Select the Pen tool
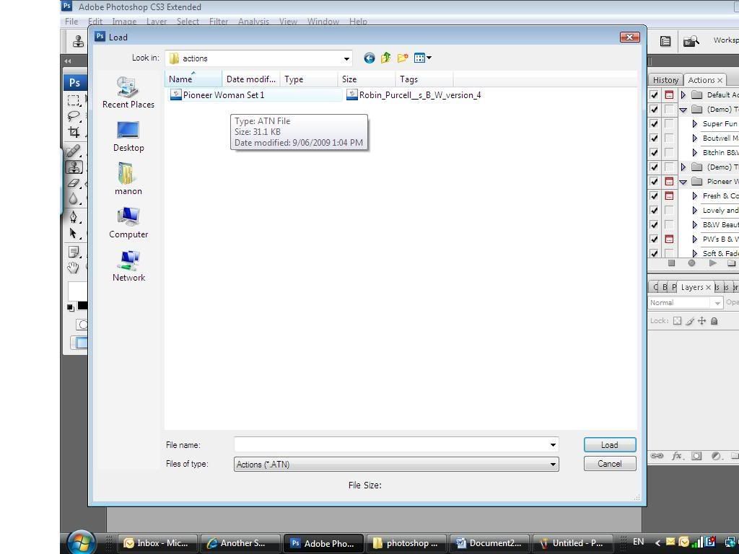This screenshot has height=554, width=739. [x=74, y=217]
